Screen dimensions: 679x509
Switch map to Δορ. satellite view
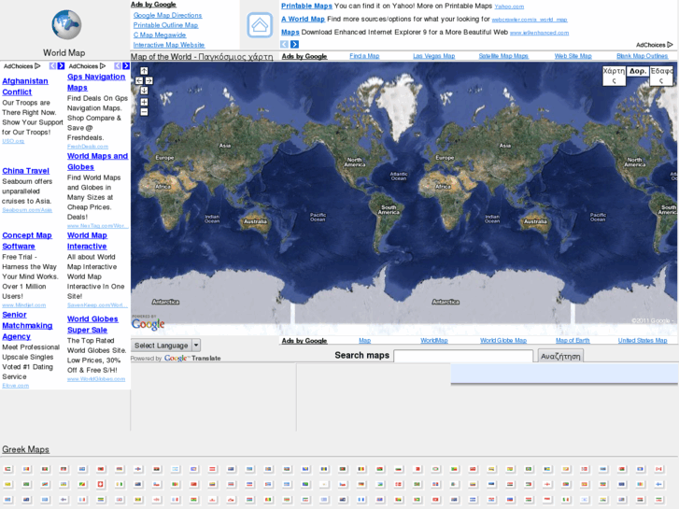click(637, 71)
